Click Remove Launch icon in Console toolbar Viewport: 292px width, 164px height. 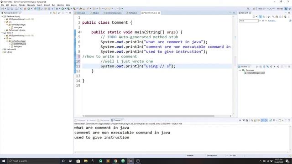tap(243, 120)
